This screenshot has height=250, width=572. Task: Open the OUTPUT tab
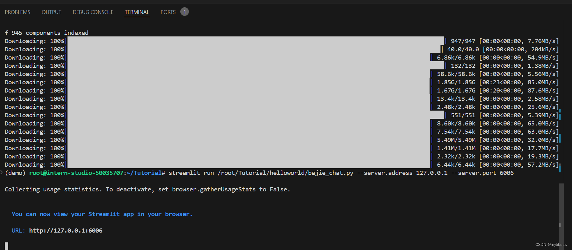[51, 12]
